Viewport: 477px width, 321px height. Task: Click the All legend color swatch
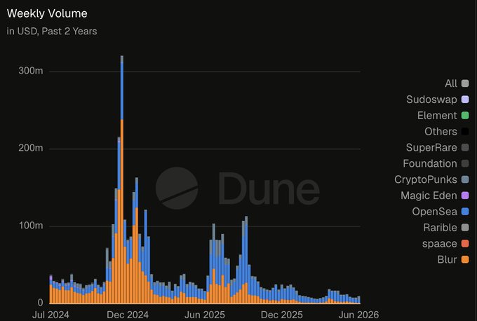465,83
